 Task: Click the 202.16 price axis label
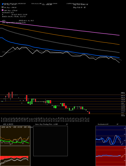coord(123,97)
